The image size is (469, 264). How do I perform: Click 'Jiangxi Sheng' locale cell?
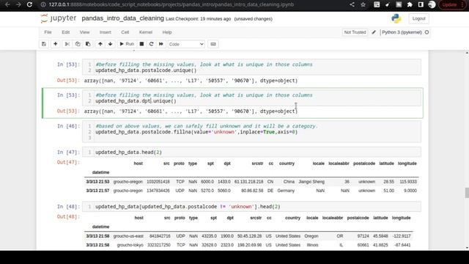pyautogui.click(x=311, y=182)
